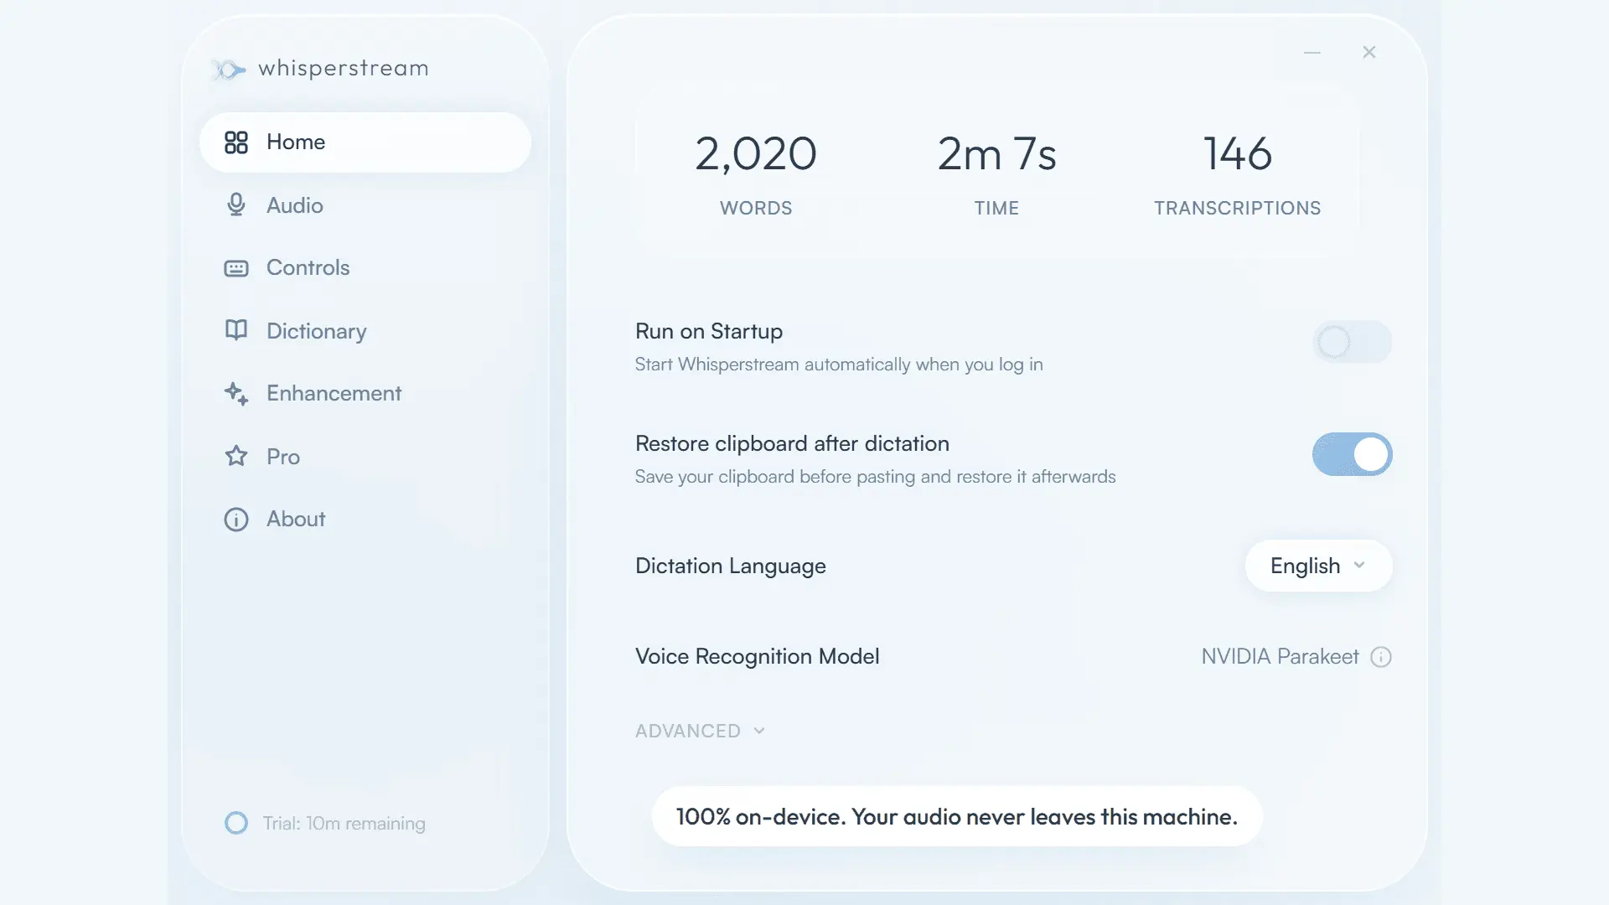Click the Dictionary book icon

(236, 330)
